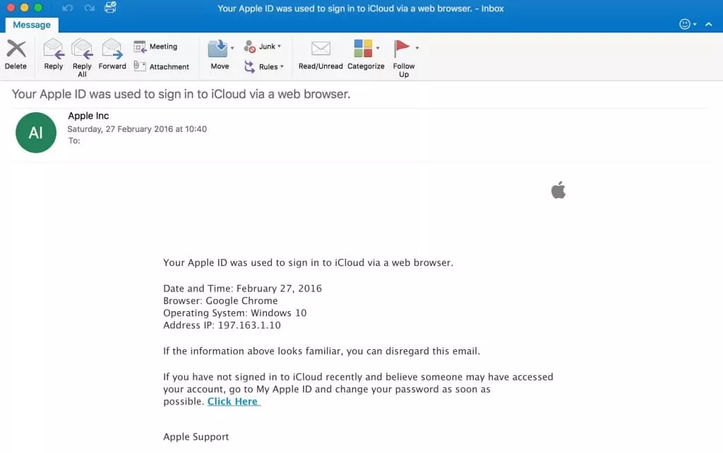This screenshot has width=723, height=453.
Task: Click the Apple Inc sender avatar
Action: 36,133
